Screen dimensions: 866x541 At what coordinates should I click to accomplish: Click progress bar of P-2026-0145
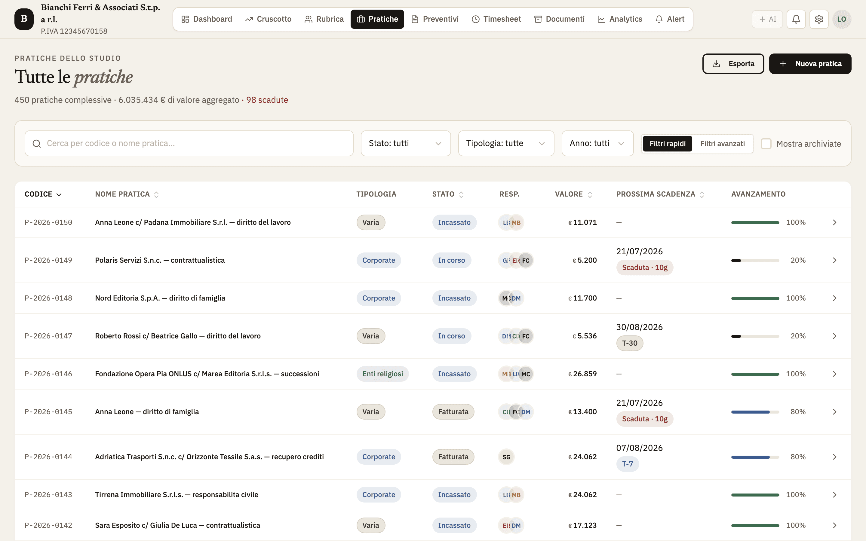click(755, 412)
